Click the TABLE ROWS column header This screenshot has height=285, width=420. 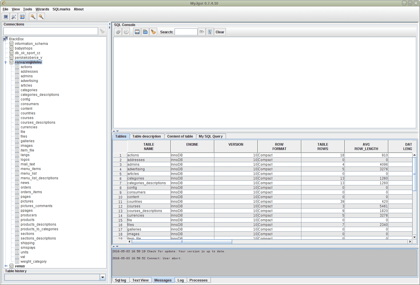coord(323,147)
